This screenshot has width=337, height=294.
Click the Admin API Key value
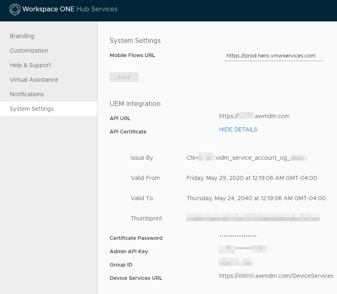click(244, 249)
